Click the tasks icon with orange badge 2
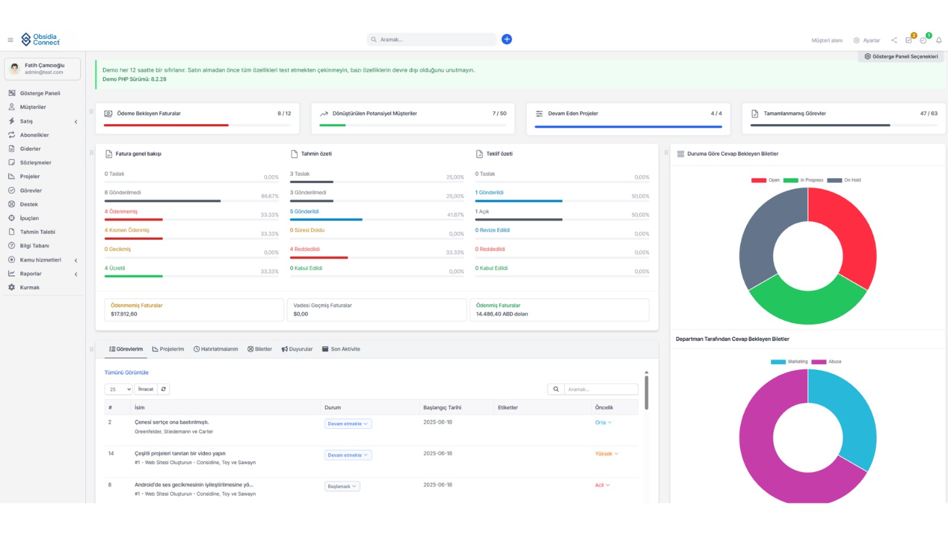Image resolution: width=948 pixels, height=533 pixels. click(909, 40)
